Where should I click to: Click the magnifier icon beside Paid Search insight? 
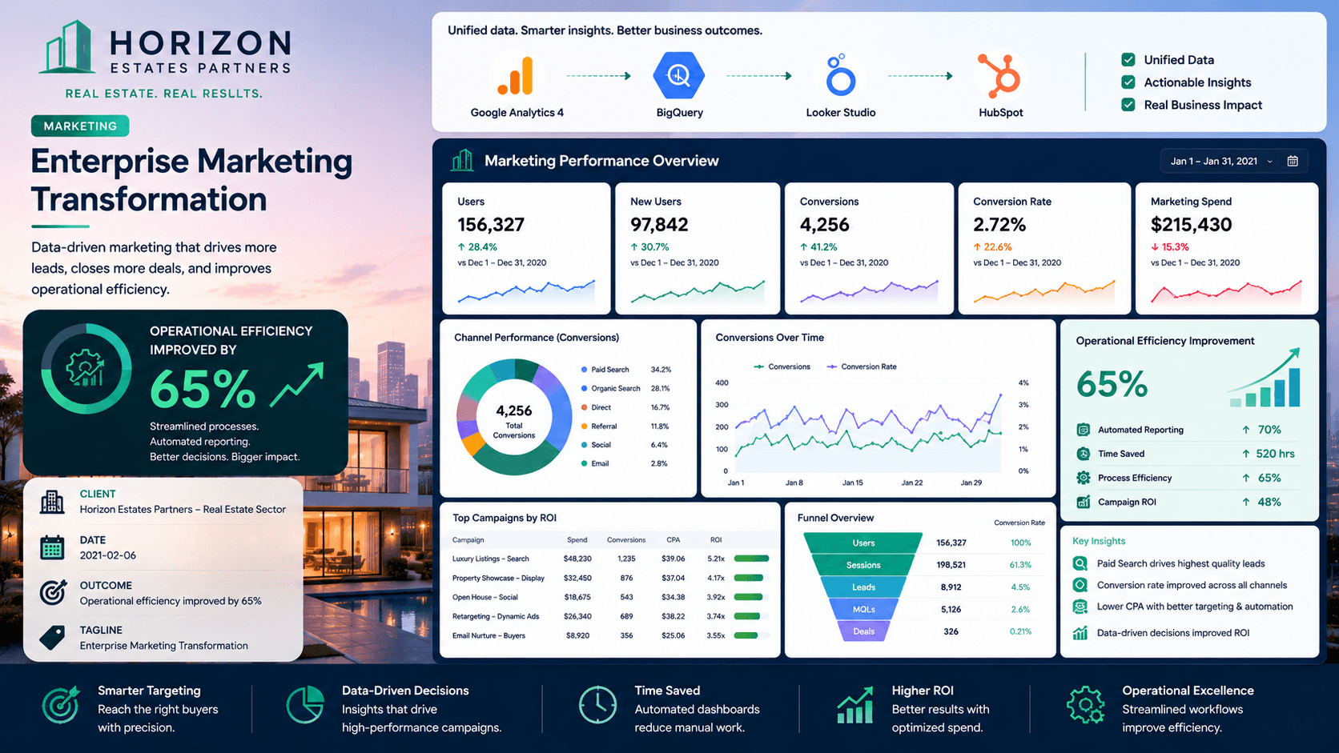coord(1080,563)
